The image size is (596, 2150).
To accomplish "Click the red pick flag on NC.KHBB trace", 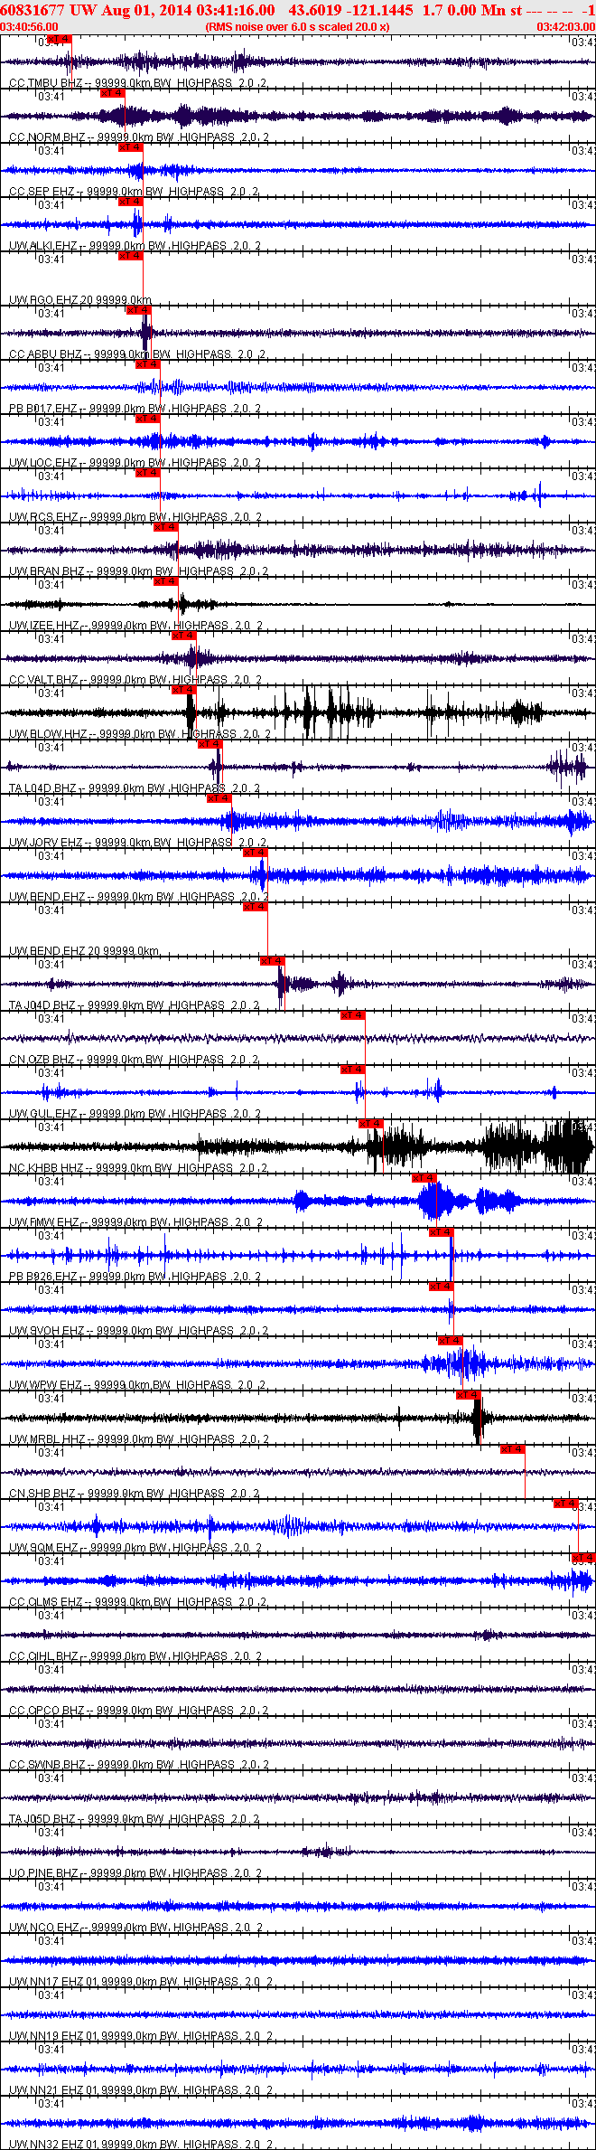I will (370, 1124).
